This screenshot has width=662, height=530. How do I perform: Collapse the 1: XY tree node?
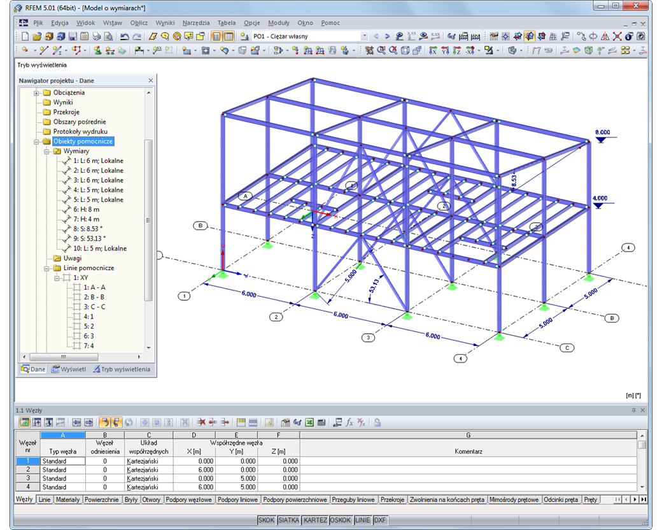click(57, 278)
